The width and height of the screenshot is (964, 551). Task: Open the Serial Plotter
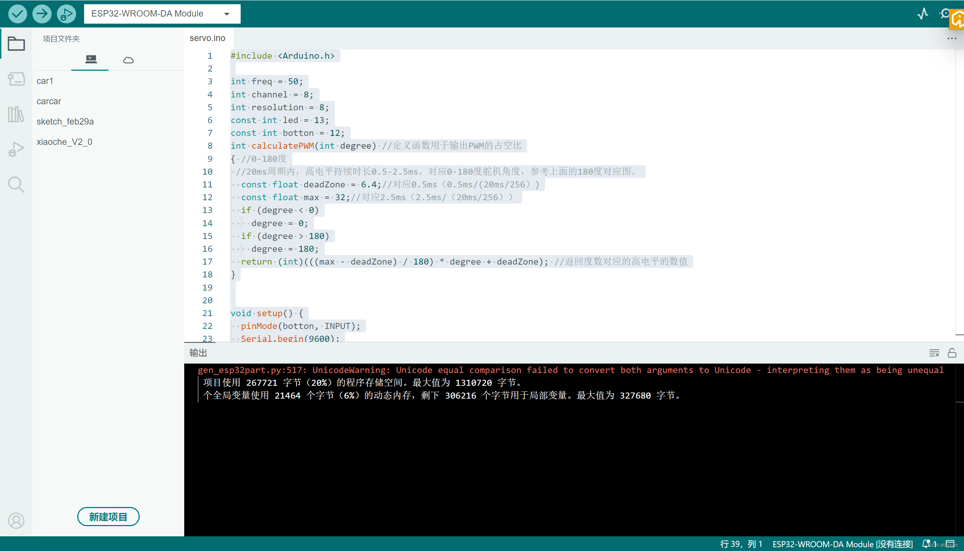click(x=923, y=14)
